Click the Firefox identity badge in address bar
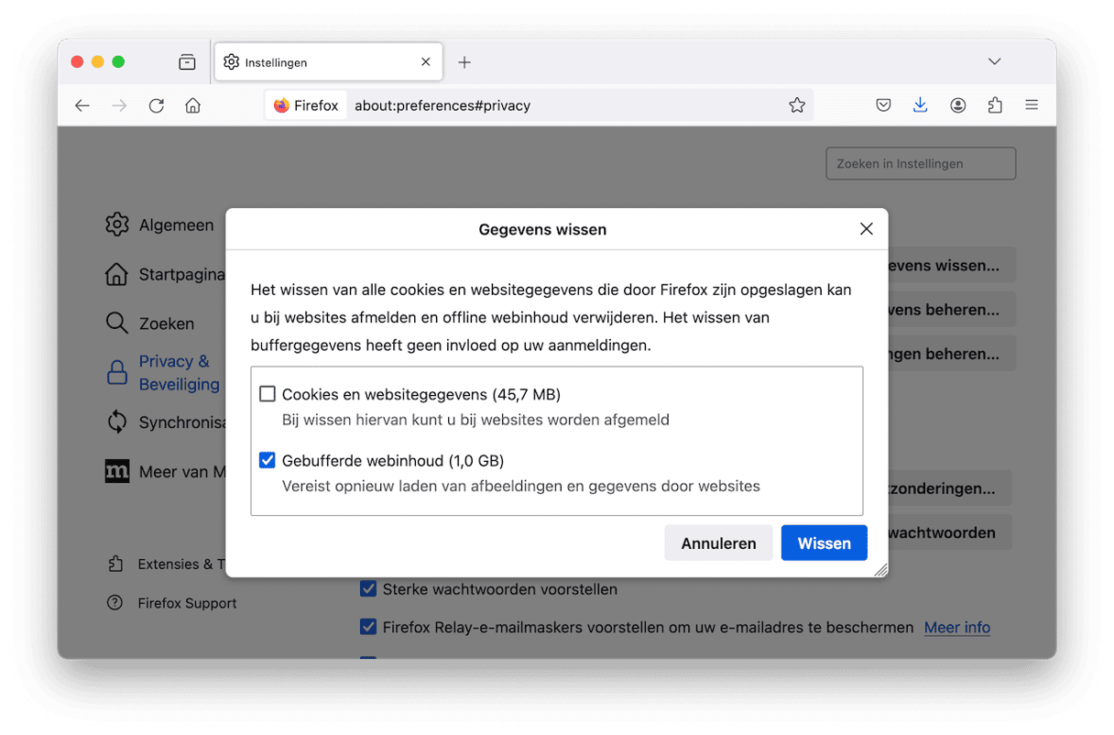 tap(306, 105)
